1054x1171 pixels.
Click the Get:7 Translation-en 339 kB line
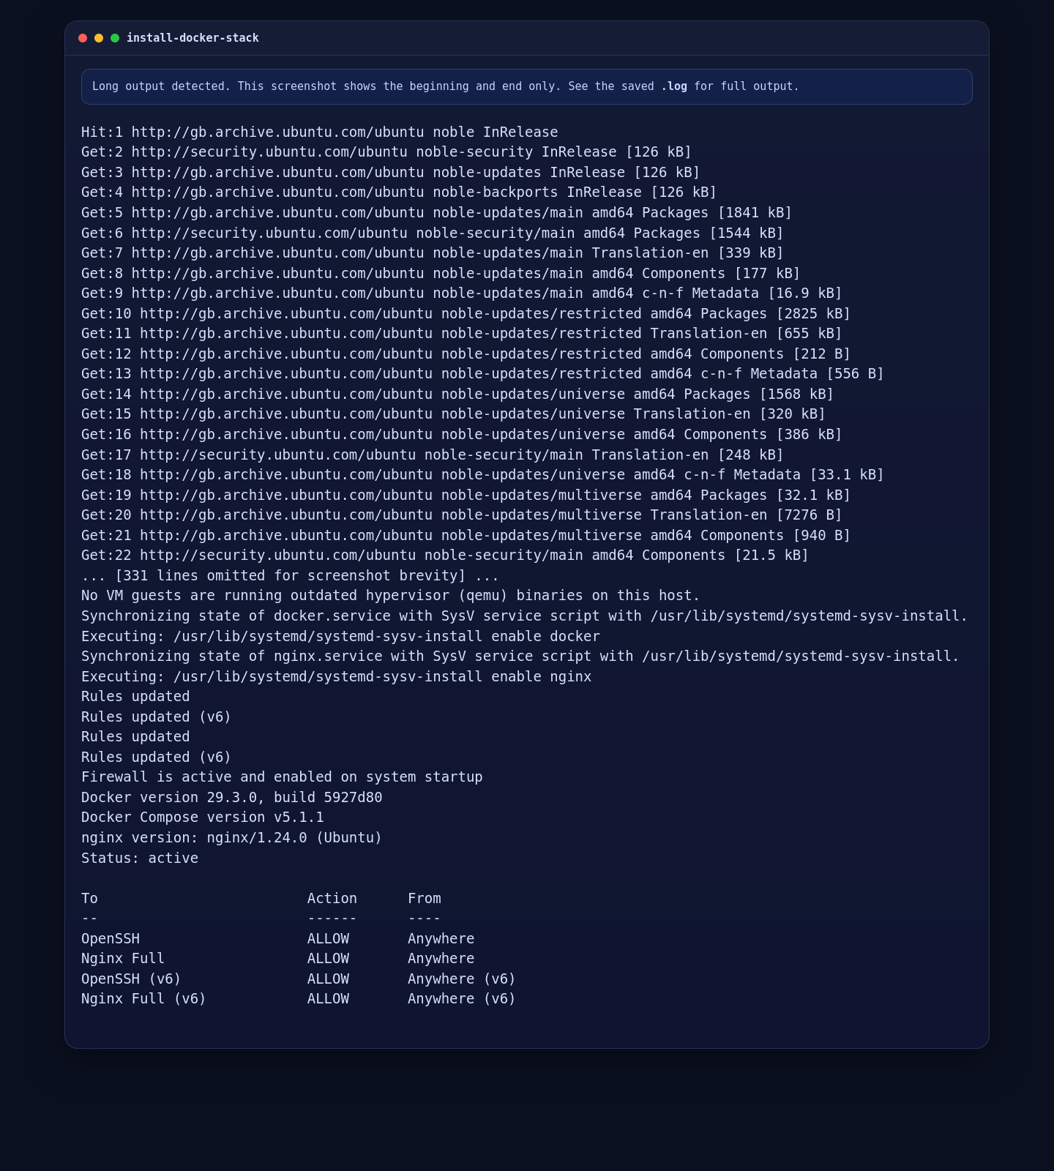coord(433,253)
